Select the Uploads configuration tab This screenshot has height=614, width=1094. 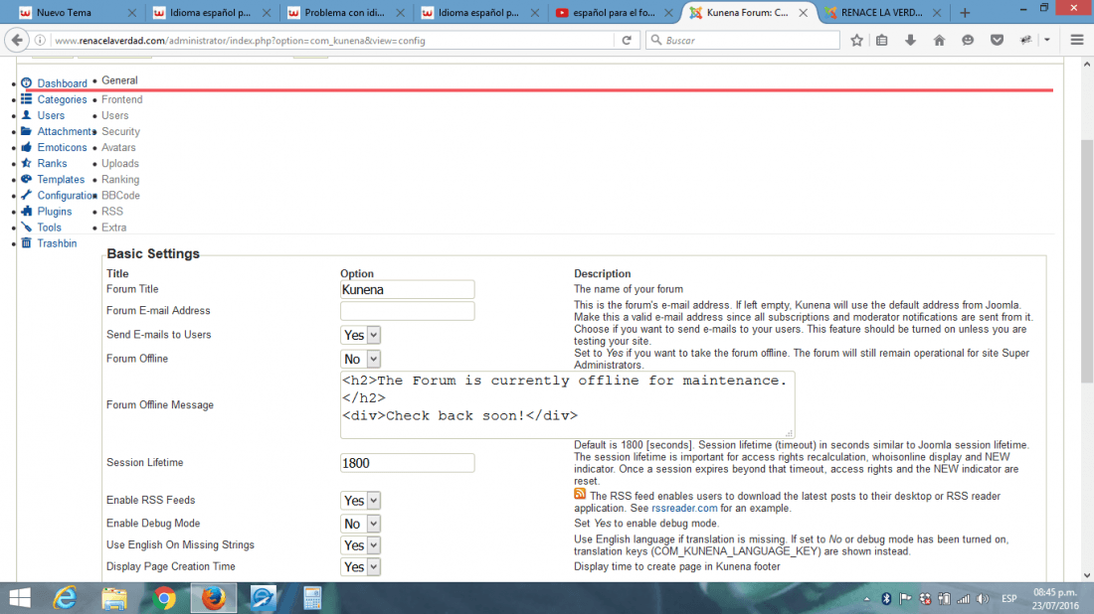tap(120, 163)
